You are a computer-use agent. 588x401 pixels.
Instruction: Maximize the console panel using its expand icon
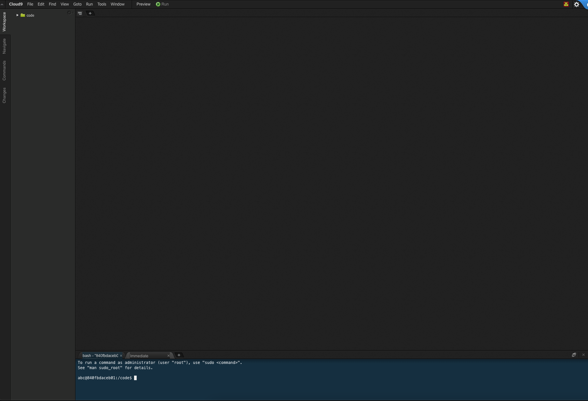click(574, 354)
